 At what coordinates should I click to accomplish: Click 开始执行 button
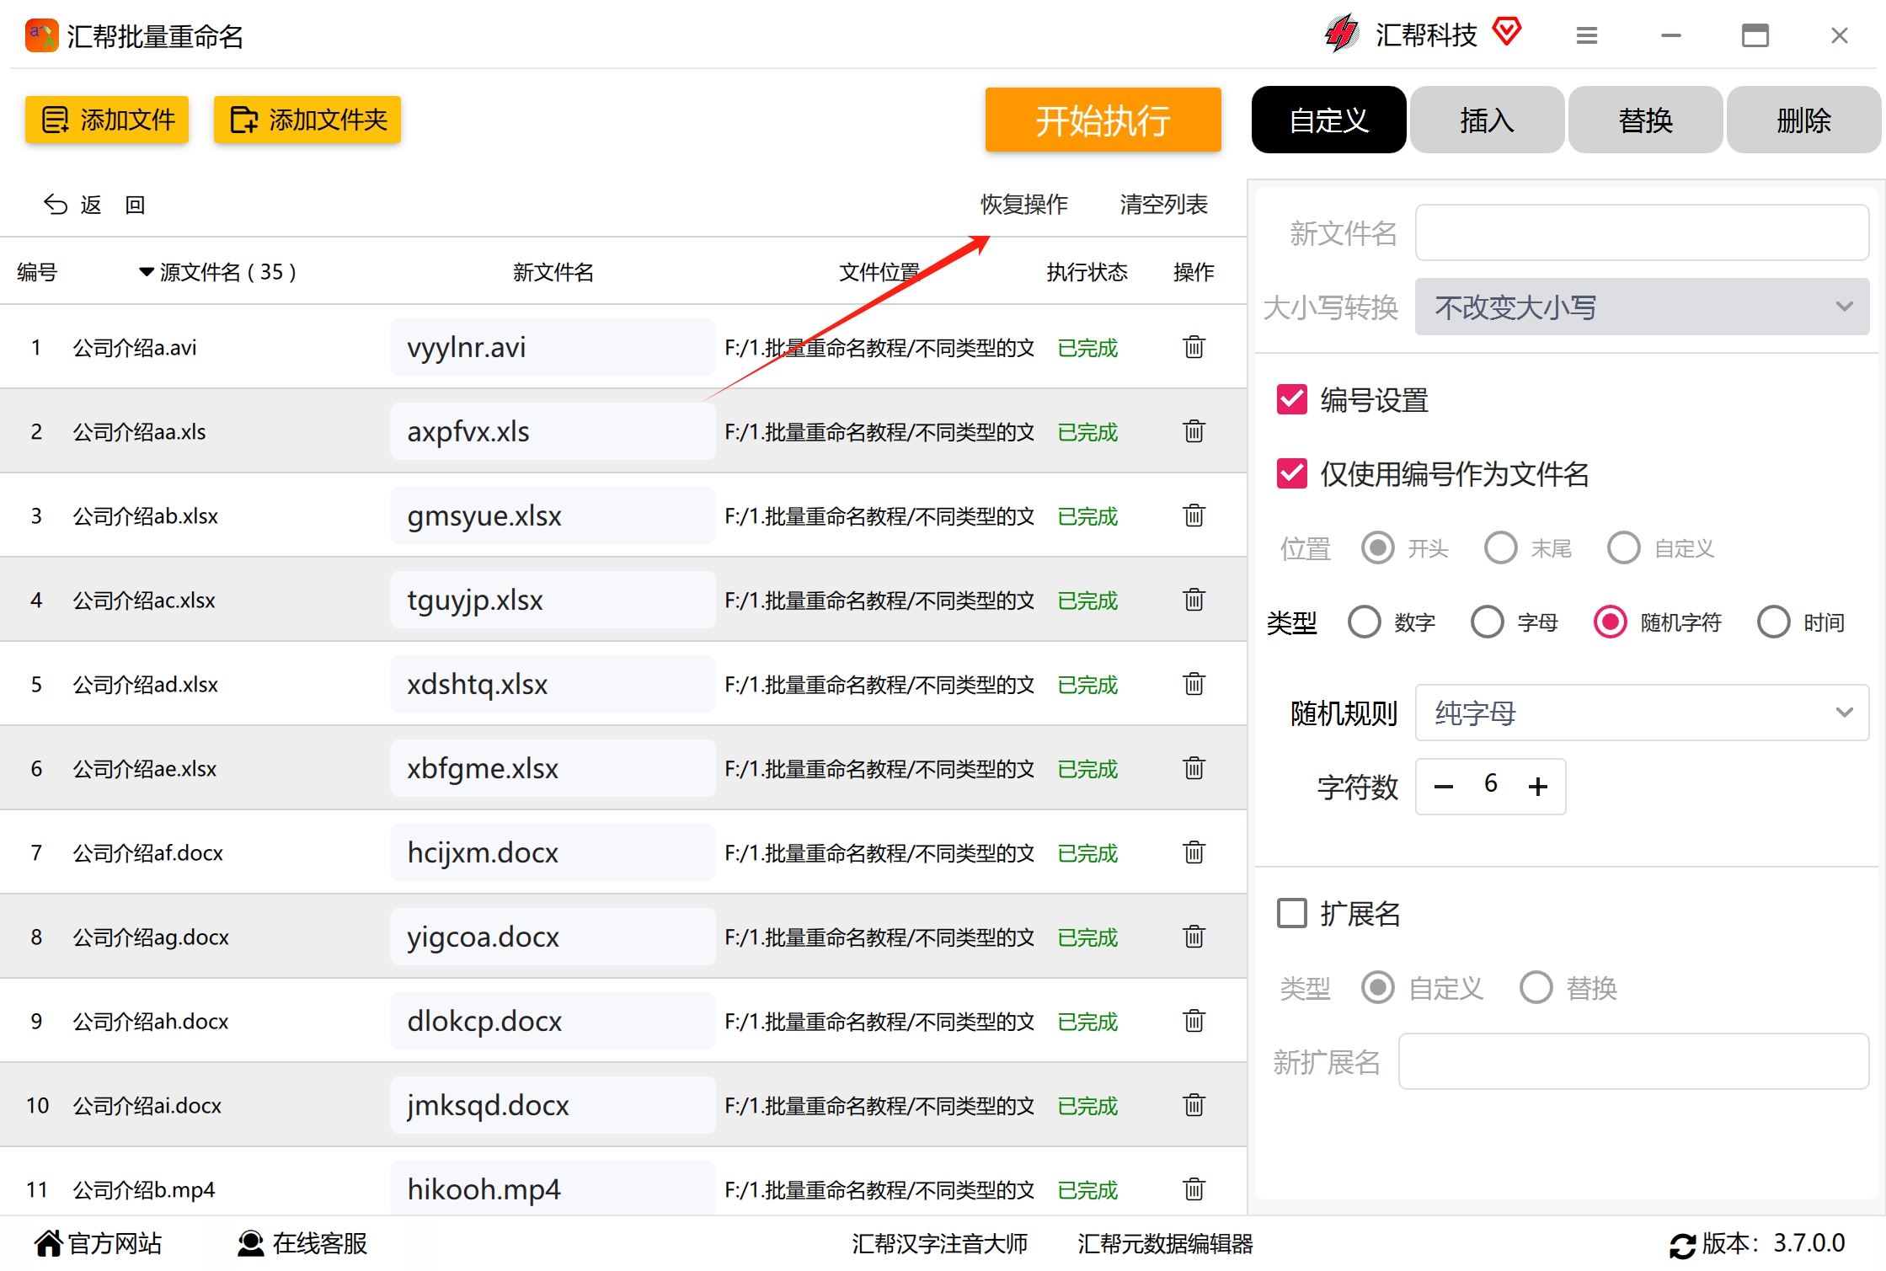click(x=1103, y=120)
